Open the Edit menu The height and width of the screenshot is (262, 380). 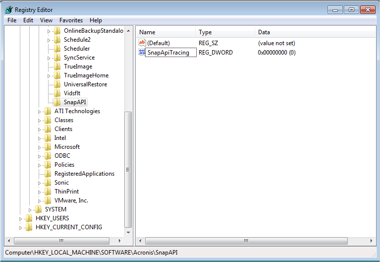pyautogui.click(x=28, y=20)
